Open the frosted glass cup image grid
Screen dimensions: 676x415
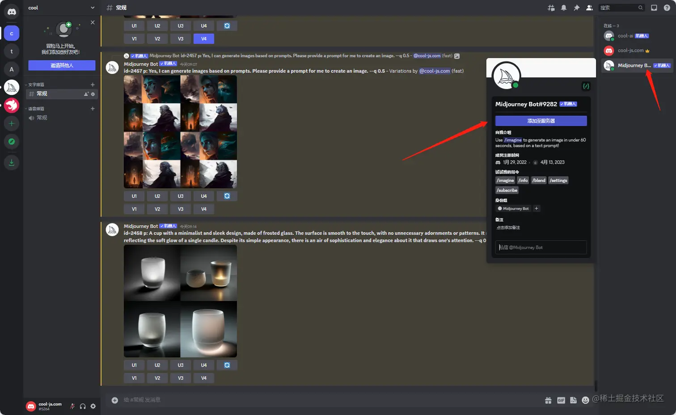(180, 301)
